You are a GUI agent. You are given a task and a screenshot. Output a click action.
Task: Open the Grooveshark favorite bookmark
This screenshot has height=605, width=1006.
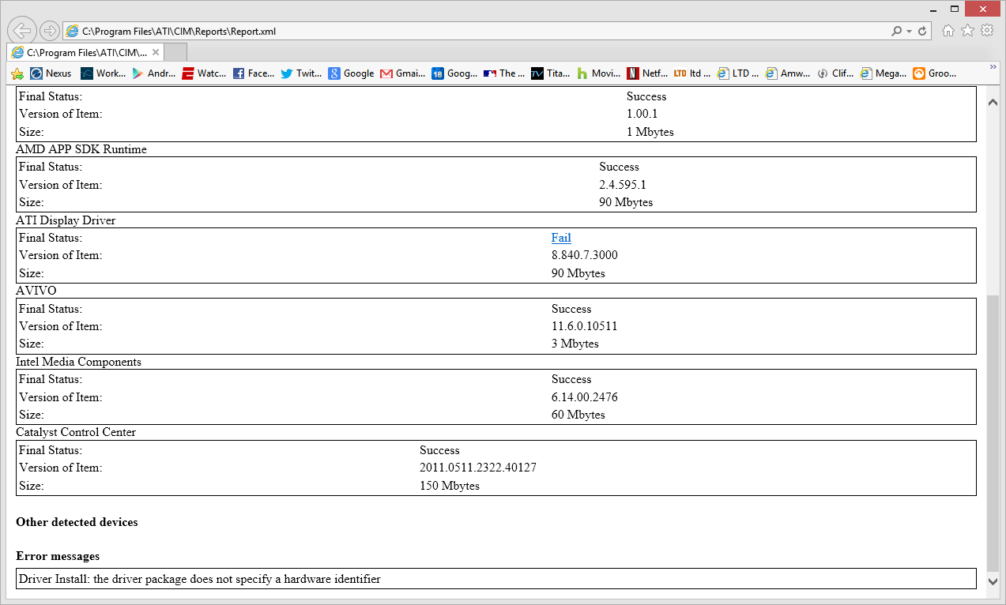(x=935, y=73)
